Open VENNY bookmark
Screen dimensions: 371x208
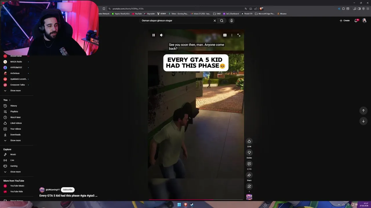click(x=162, y=14)
